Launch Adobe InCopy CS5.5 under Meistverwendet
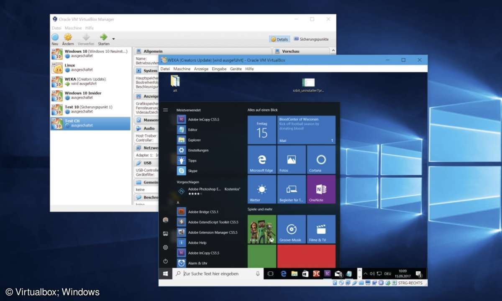This screenshot has width=502, height=301. click(x=204, y=120)
